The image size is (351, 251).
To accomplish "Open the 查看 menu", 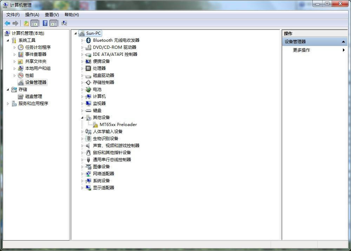I will [x=51, y=14].
